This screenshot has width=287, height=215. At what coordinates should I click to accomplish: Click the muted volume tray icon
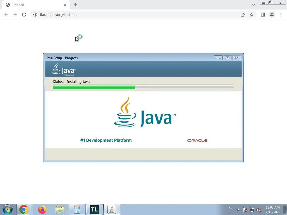[x=259, y=210]
